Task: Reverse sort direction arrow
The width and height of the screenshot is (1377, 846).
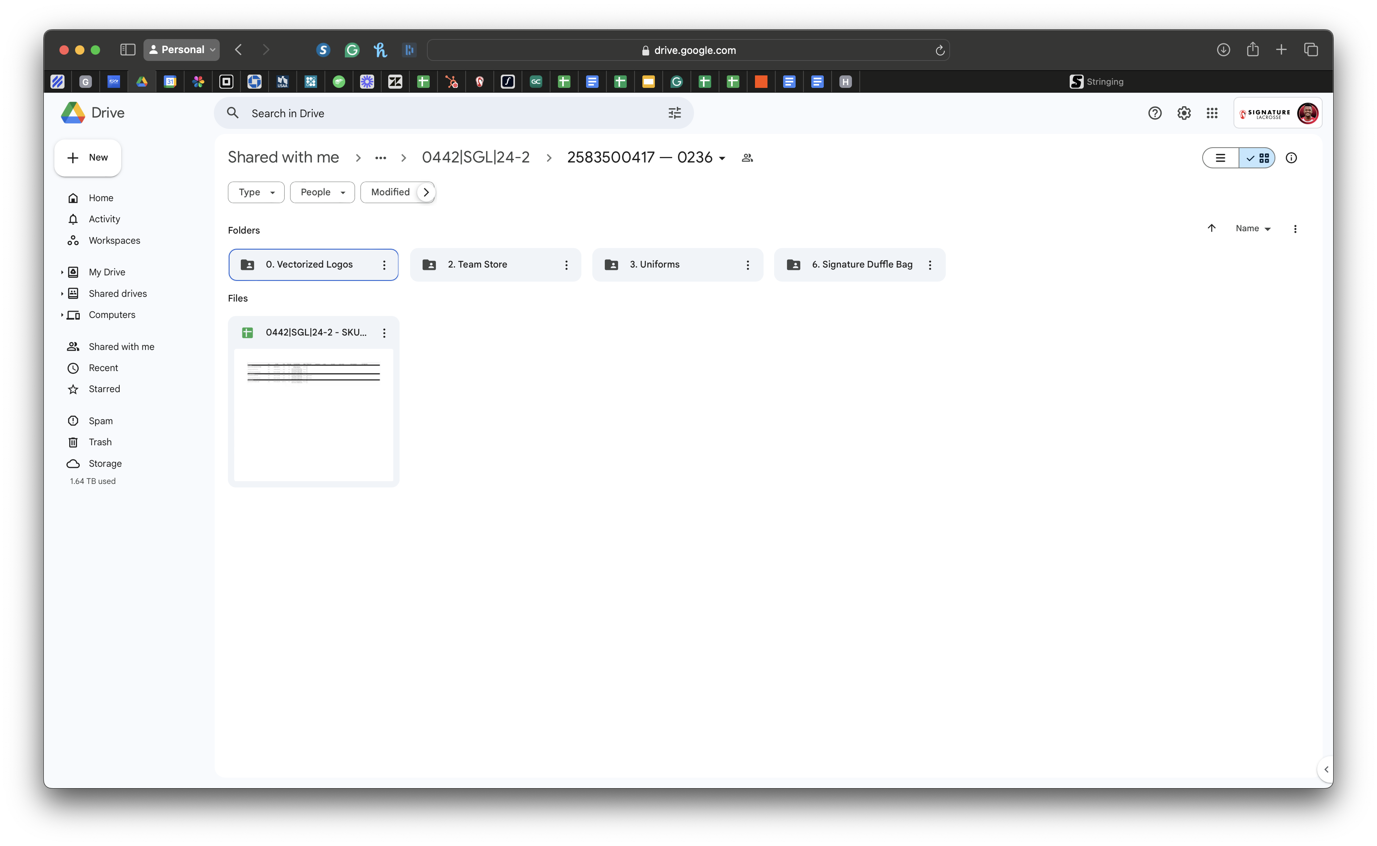Action: tap(1211, 228)
